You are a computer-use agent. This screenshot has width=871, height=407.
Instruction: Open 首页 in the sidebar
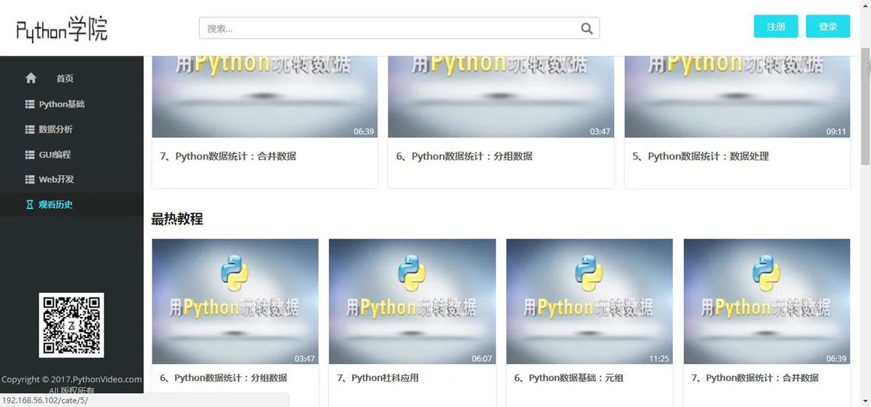pos(65,78)
